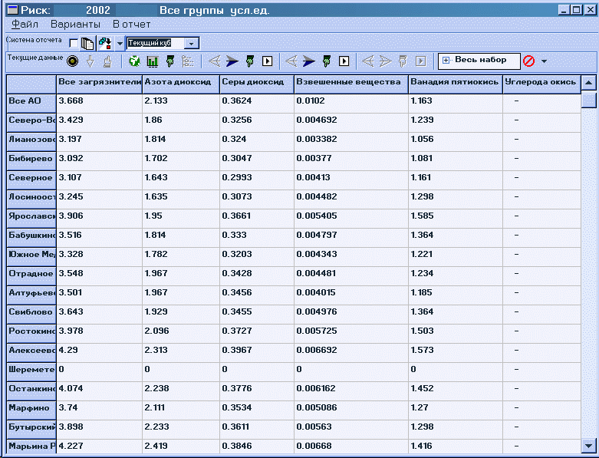Click the vertical scrollbar thumb

pyautogui.click(x=588, y=100)
